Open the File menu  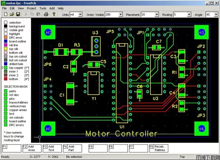point(4,8)
